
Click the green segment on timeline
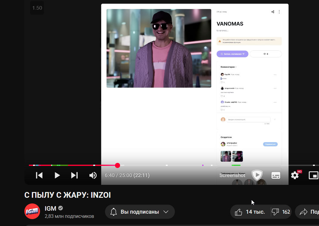pyautogui.click(x=236, y=165)
